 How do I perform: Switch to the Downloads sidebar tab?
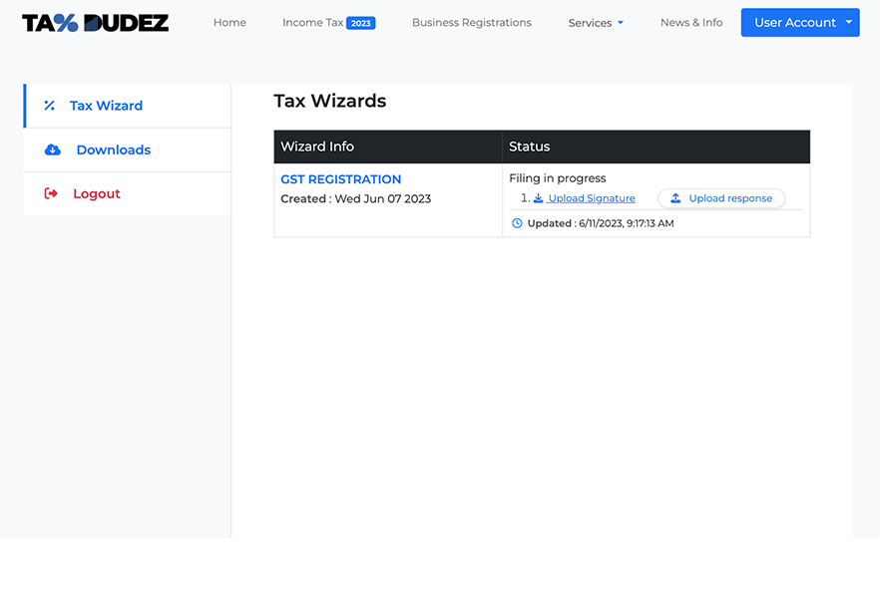113,149
